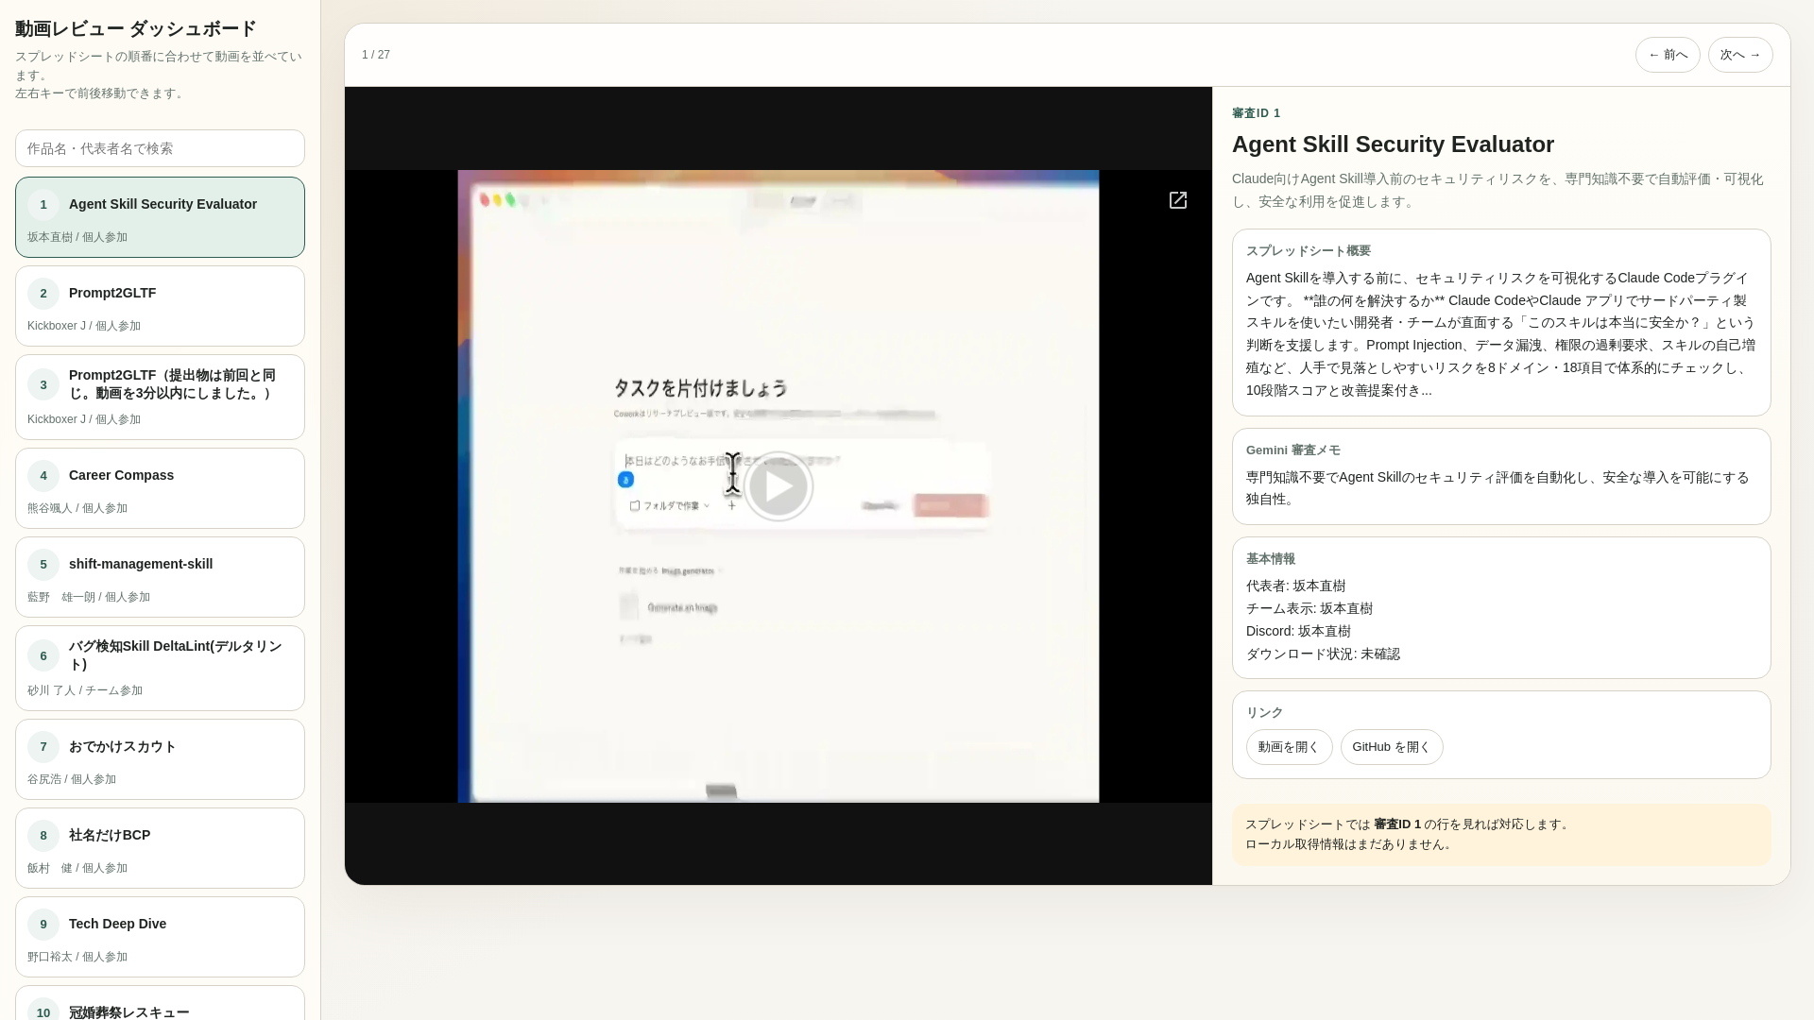Image resolution: width=1814 pixels, height=1020 pixels.
Task: Open Career Compass entry
Action: click(160, 488)
